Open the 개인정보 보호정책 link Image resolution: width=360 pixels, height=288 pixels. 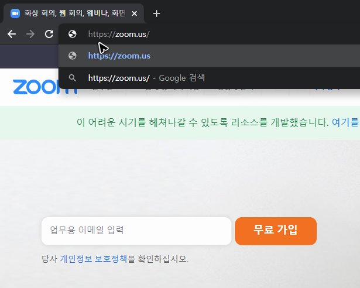pos(94,259)
